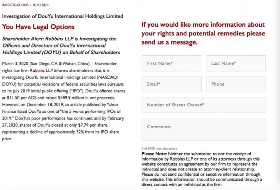The image size is (280, 190).
Task: Click the bold "Please Note:" disclaimer text
Action: 154,154
